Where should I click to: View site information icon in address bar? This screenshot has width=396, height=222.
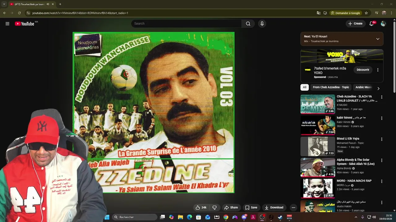tap(28, 13)
